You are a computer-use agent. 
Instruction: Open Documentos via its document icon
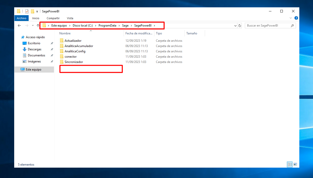click(x=25, y=55)
